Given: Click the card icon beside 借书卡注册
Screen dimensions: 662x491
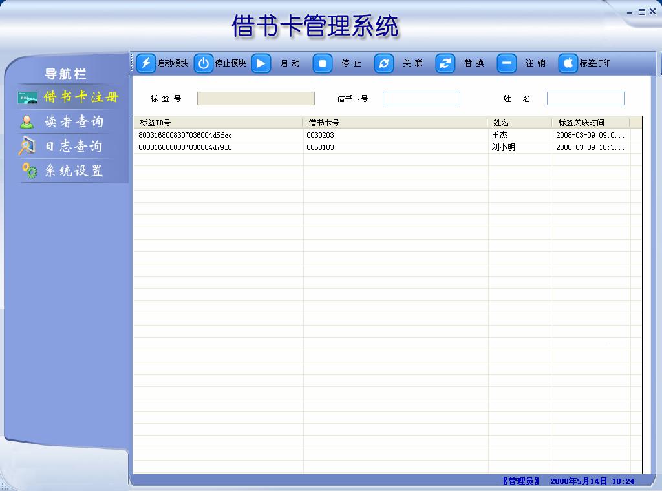Looking at the screenshot, I should (28, 98).
